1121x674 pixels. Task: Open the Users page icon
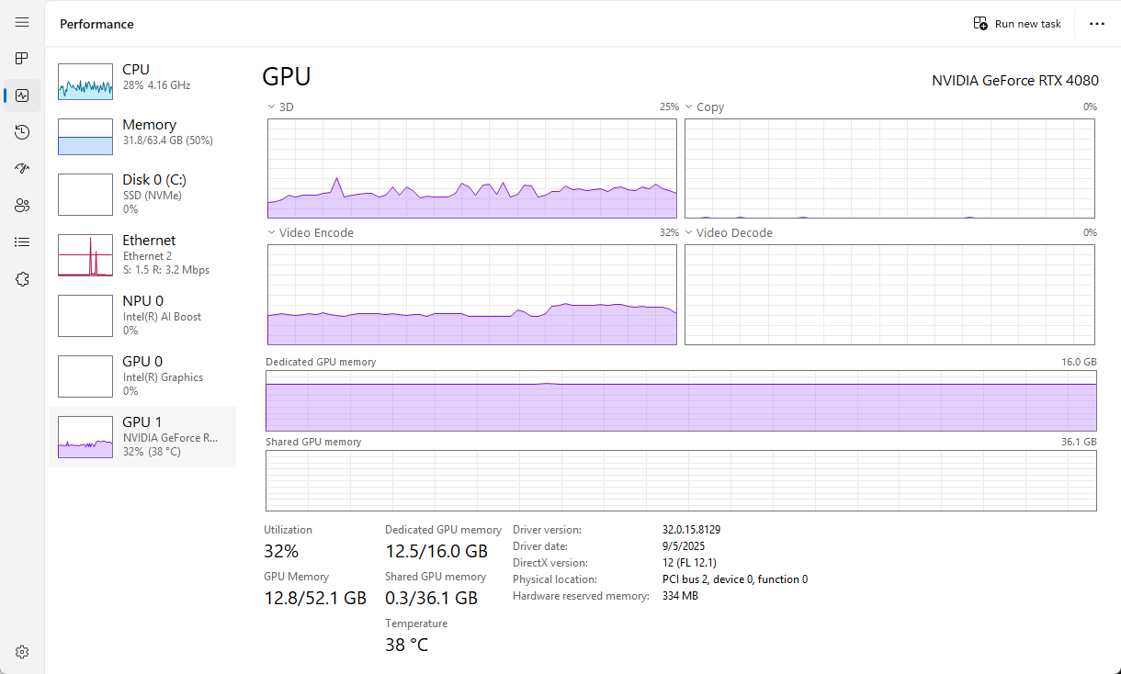coord(22,206)
